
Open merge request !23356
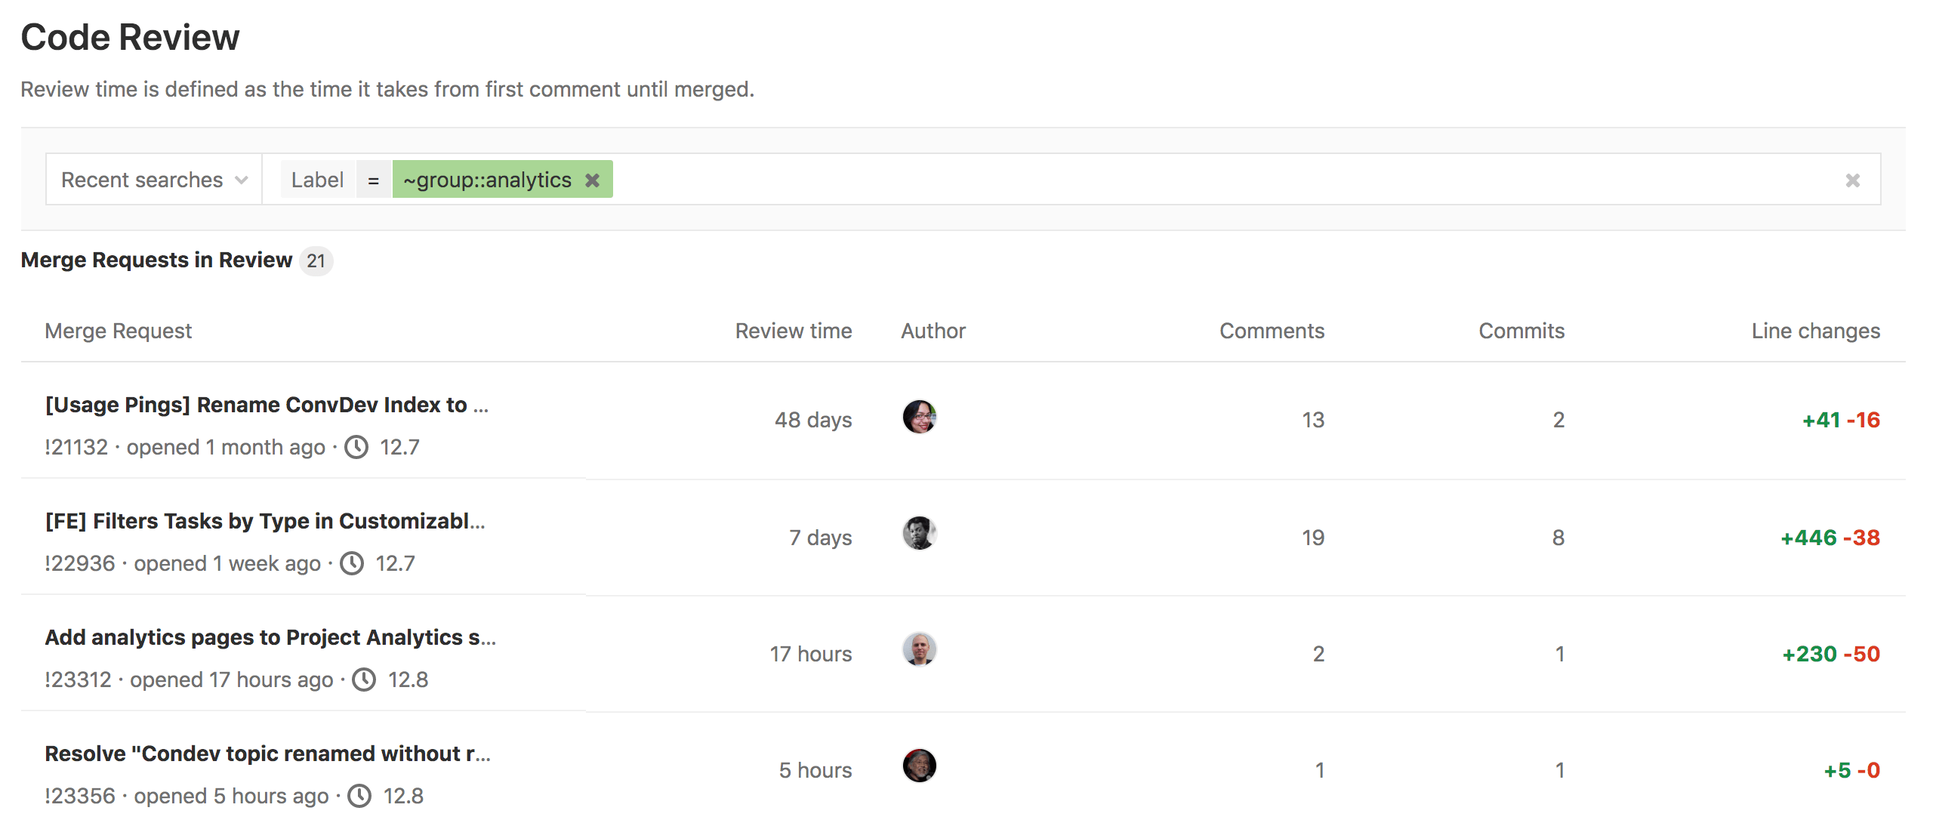pyautogui.click(x=78, y=795)
